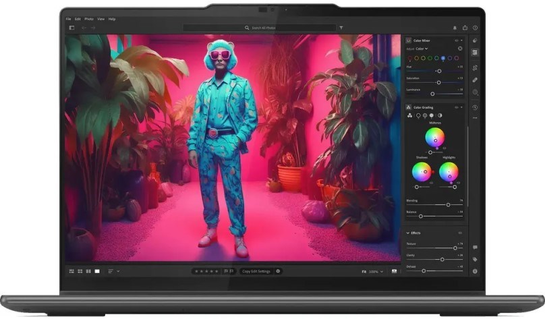Open the zoom percentage dropdown (100%)

[x=374, y=271]
